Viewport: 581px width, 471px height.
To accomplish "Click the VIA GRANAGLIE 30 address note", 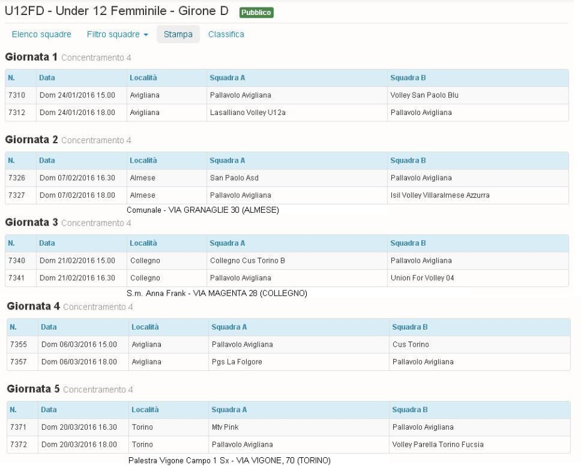I will pos(203,210).
